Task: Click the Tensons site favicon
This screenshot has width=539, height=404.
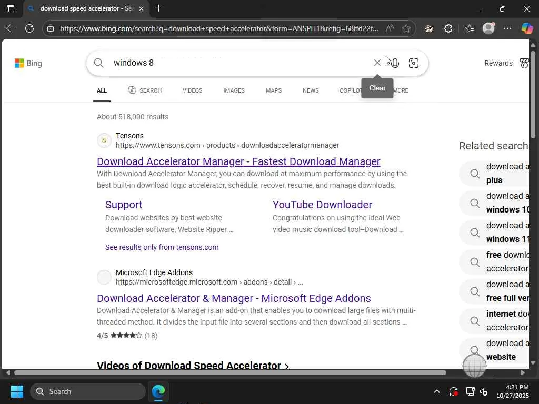Action: [104, 140]
